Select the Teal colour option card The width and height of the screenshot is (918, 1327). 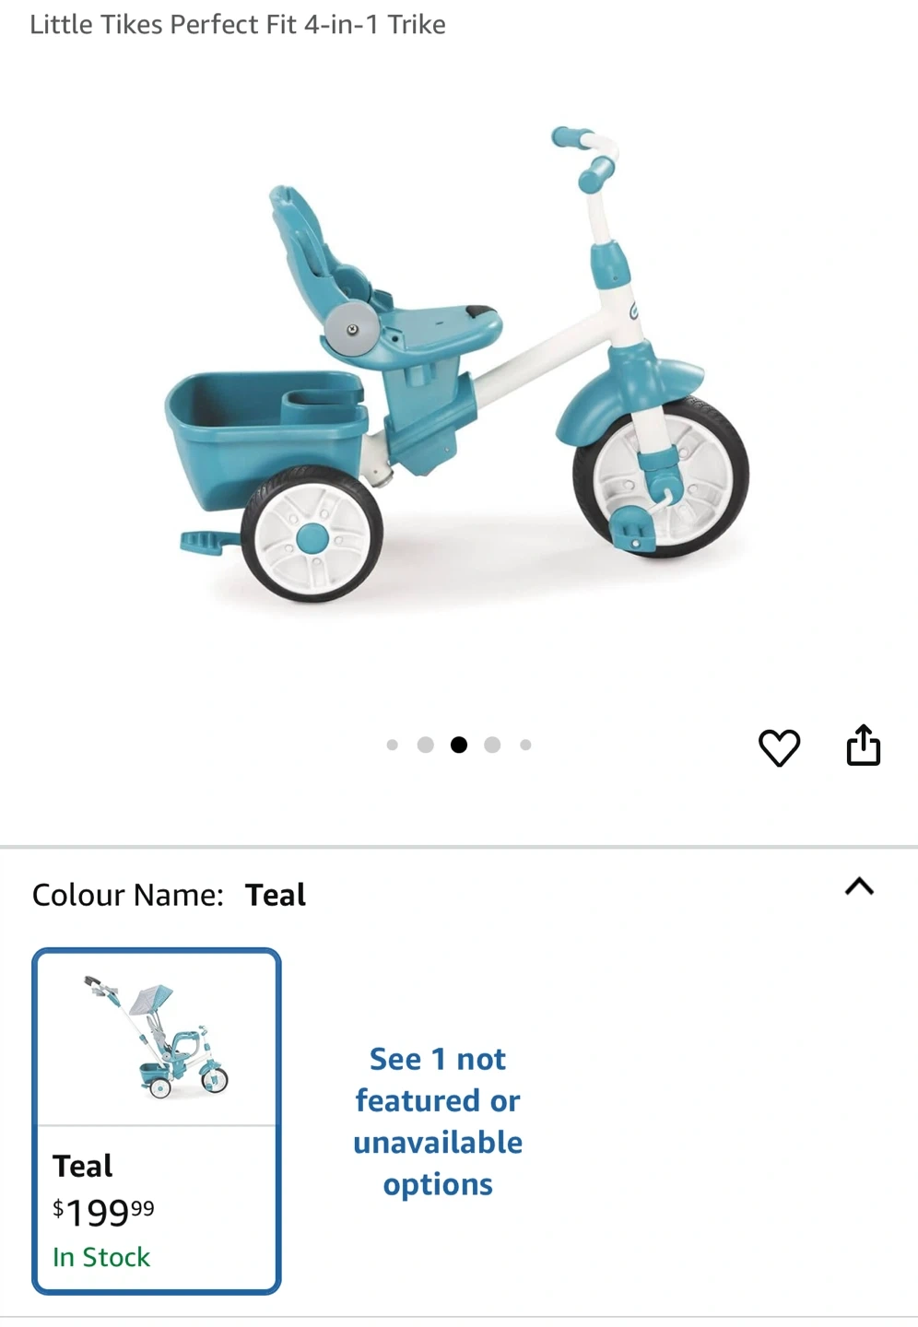point(157,1121)
